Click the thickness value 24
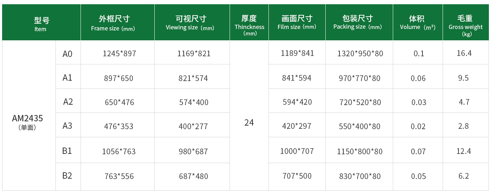This screenshot has height=196, width=491. [249, 122]
